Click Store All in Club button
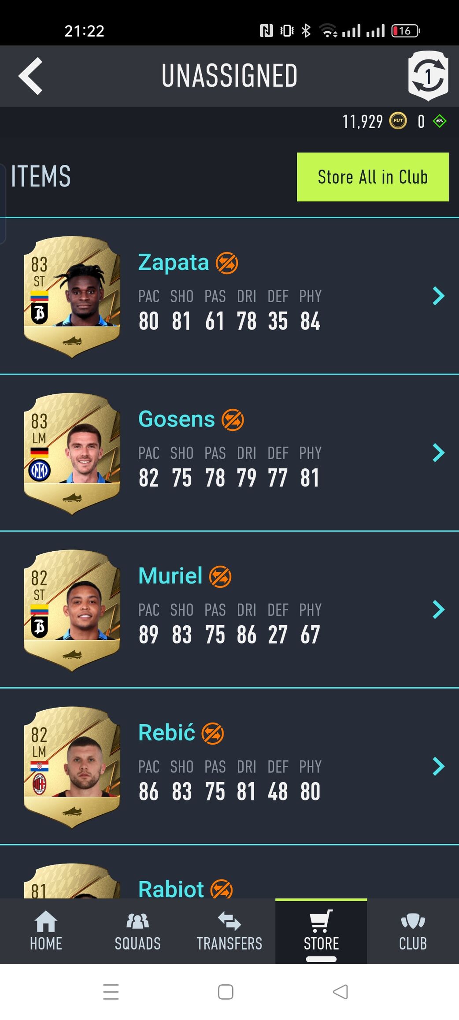 pos(373,177)
